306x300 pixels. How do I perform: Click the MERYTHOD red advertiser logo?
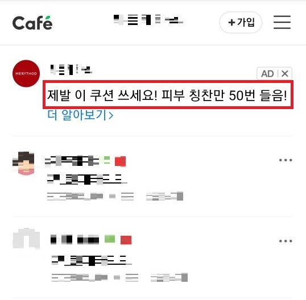pos(26,73)
